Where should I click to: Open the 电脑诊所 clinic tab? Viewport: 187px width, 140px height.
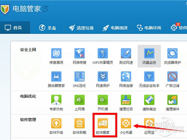pos(149,28)
